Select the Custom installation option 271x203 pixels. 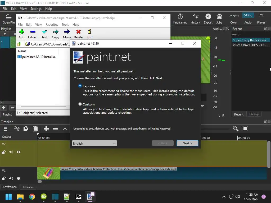(x=80, y=104)
